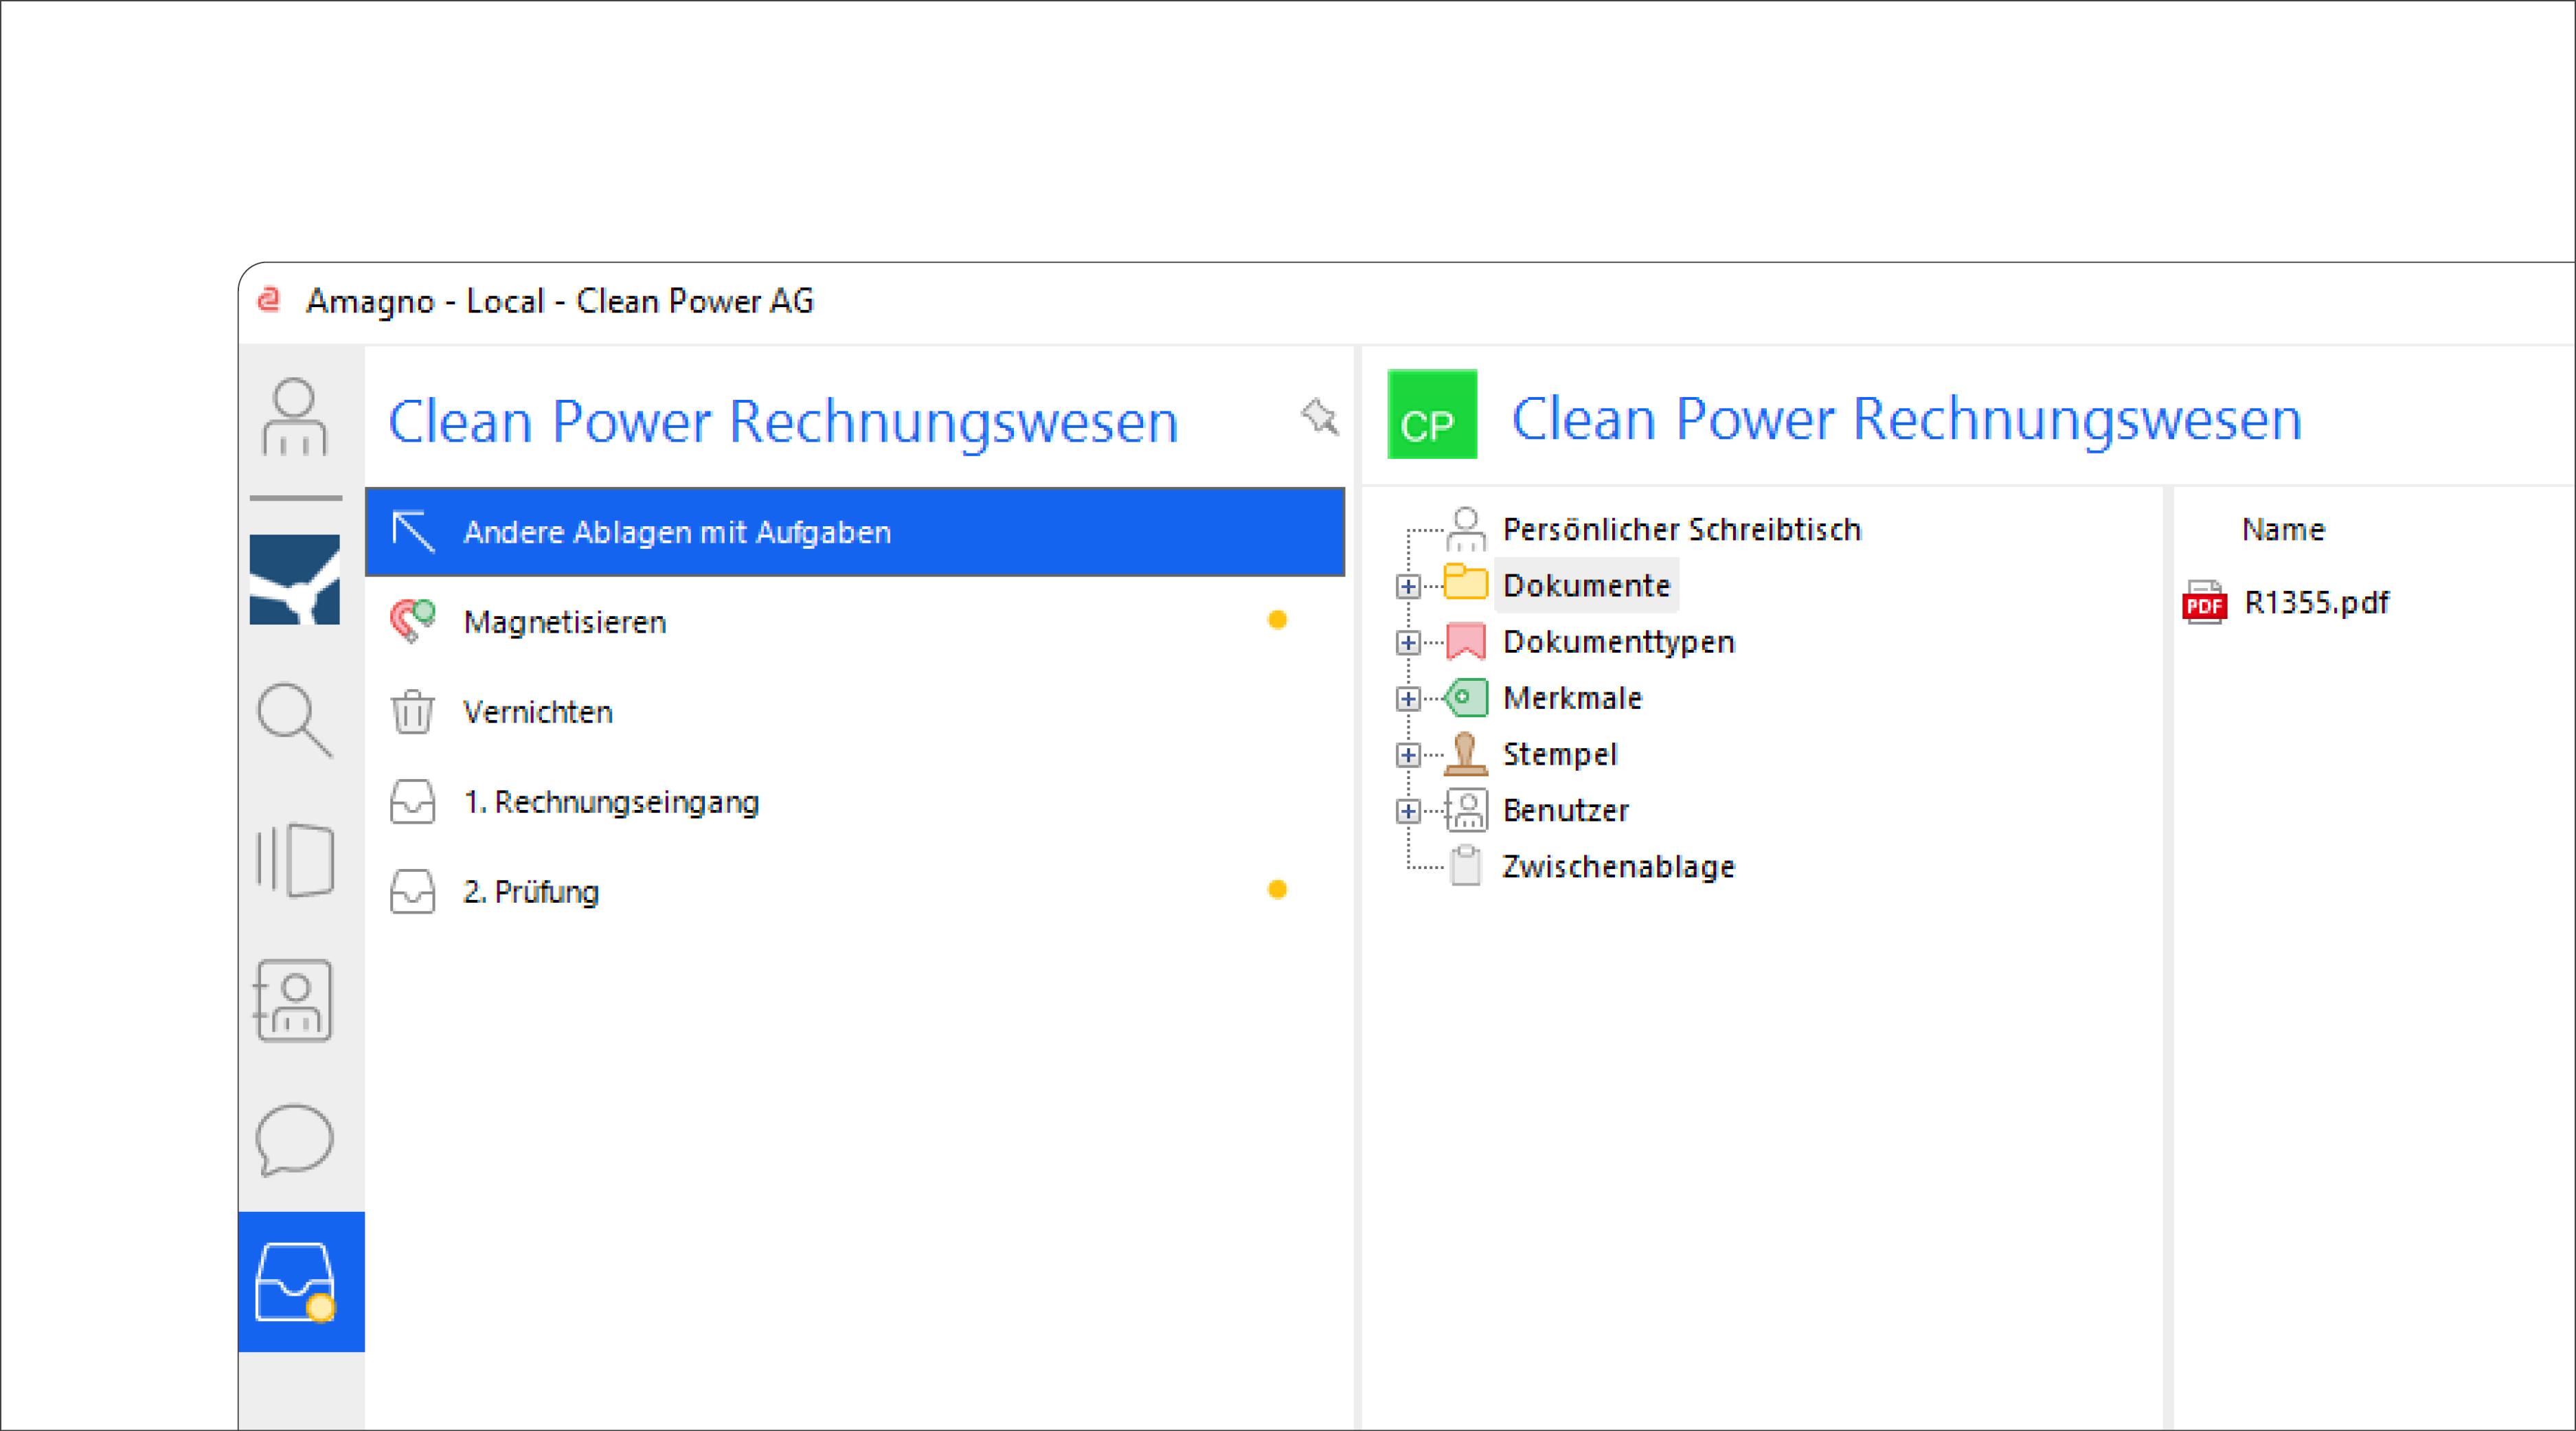Click the Magnetisieren magnet icon
This screenshot has height=1431, width=2576.
412,621
